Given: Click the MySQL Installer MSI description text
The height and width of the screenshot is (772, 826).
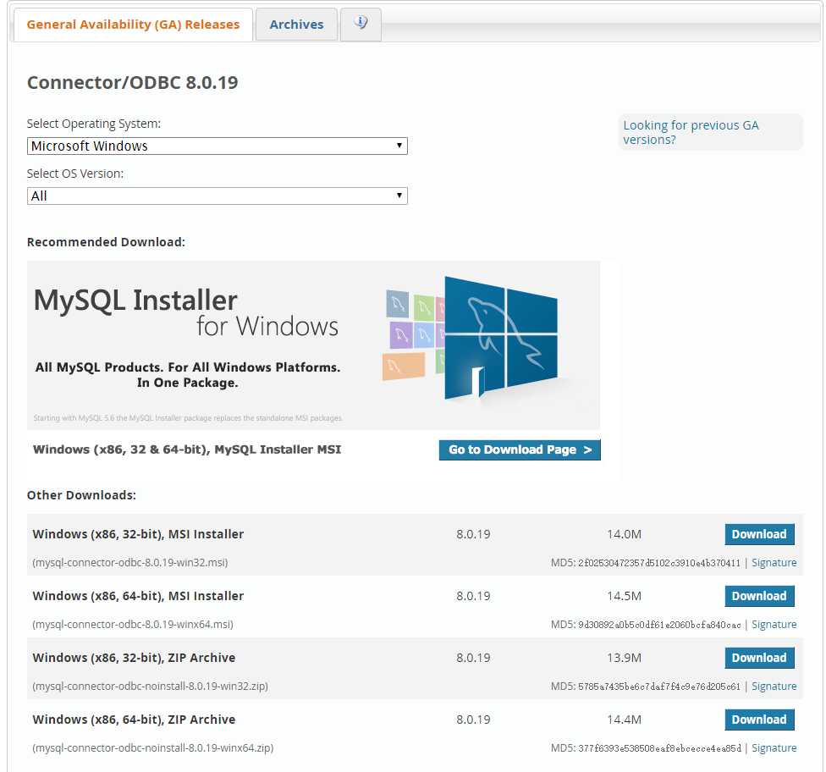Looking at the screenshot, I should click(187, 449).
